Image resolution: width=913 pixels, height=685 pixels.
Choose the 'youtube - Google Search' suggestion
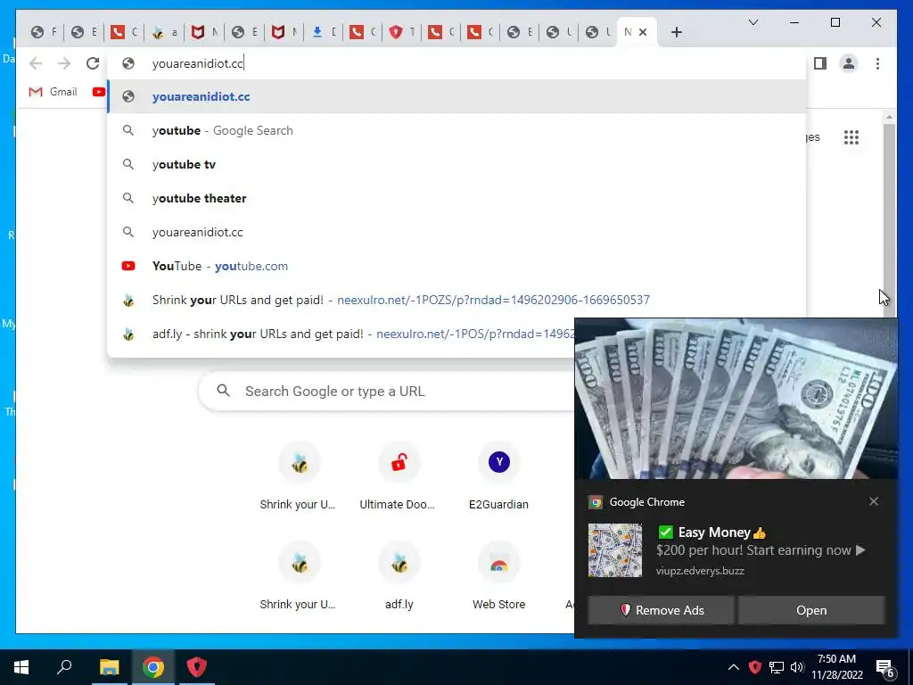(x=457, y=130)
